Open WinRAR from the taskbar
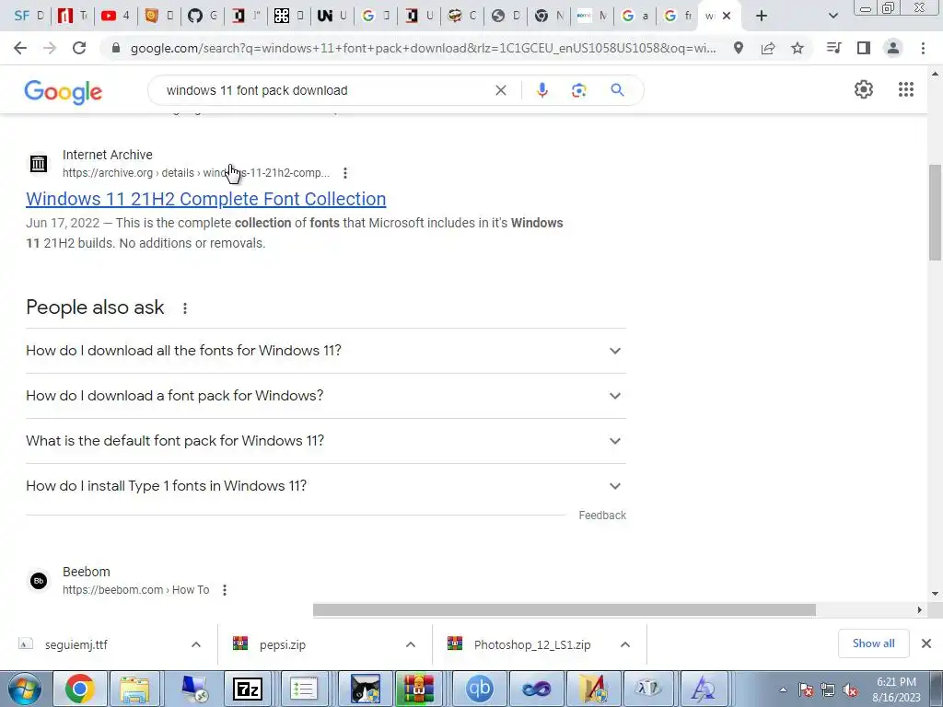943x707 pixels. (x=419, y=689)
